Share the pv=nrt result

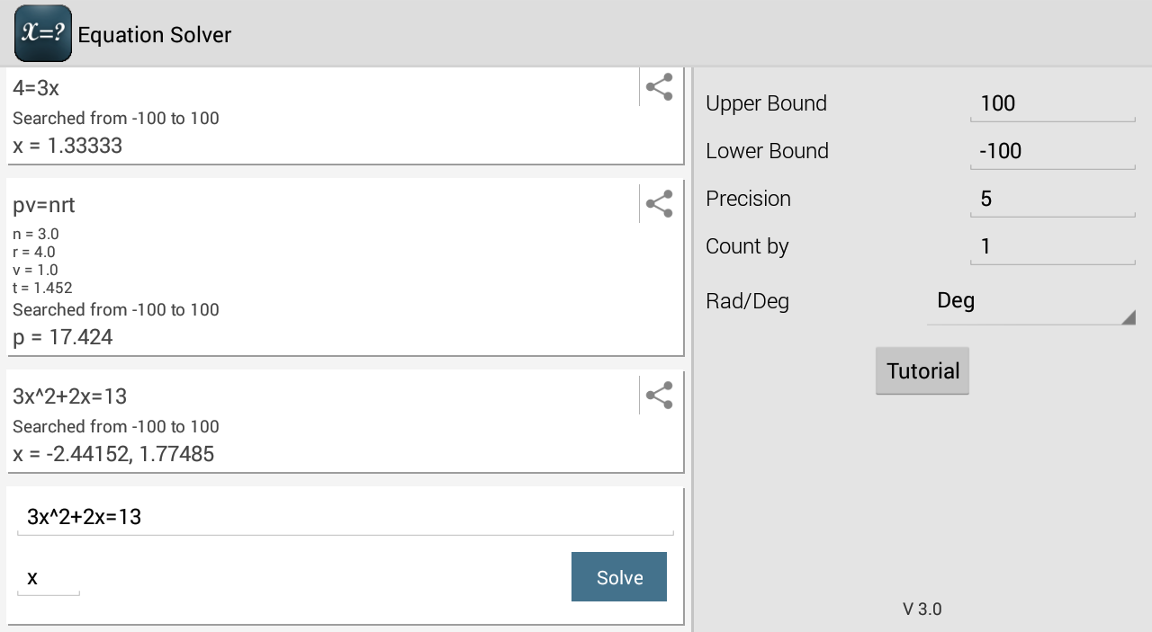(x=660, y=204)
